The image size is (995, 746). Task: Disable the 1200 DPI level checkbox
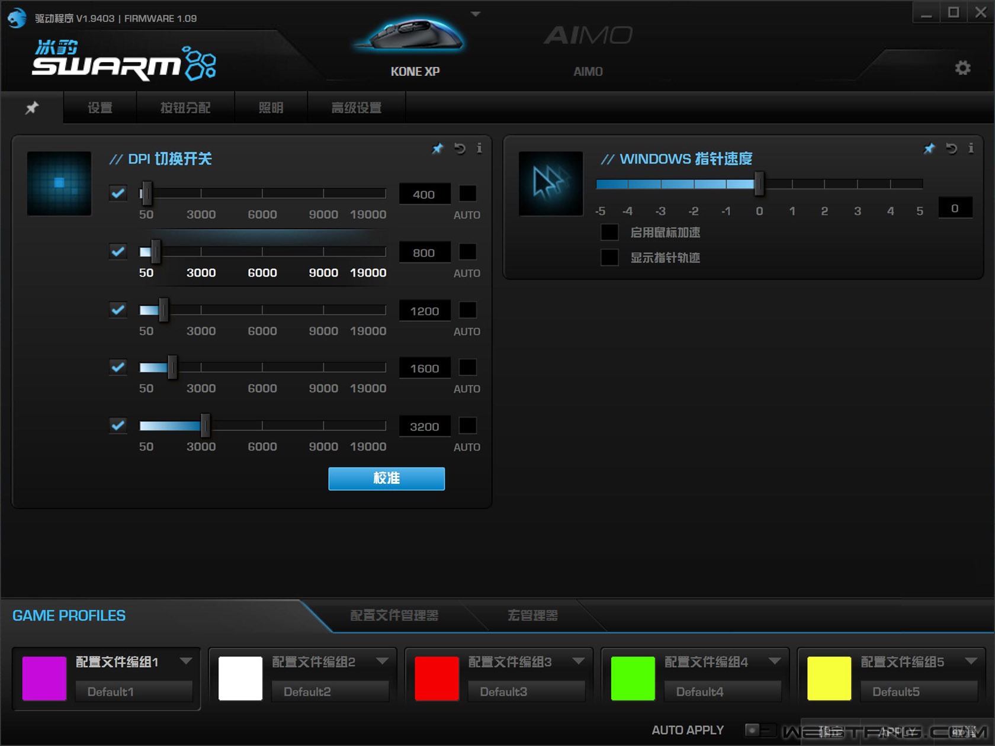point(118,310)
